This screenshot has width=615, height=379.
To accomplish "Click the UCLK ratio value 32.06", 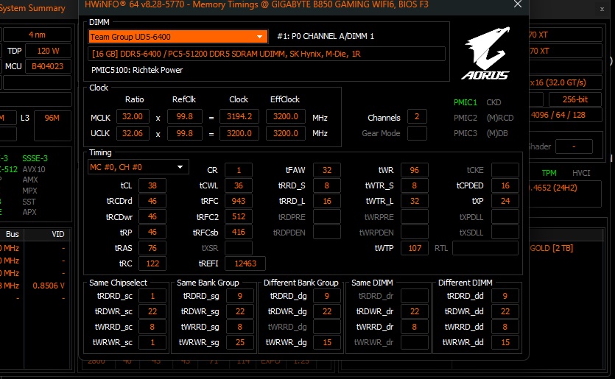I will [x=133, y=133].
